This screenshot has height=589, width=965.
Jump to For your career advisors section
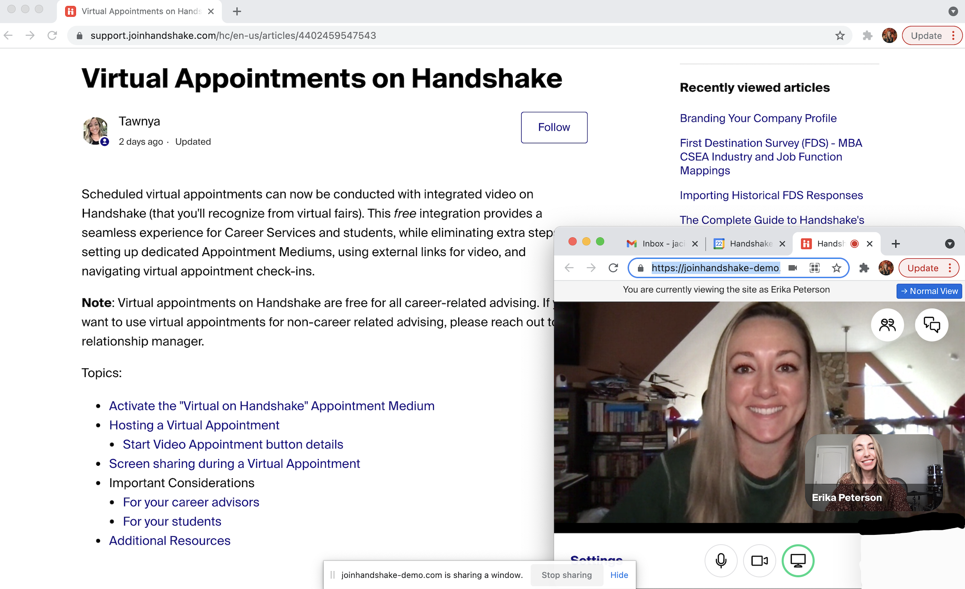191,502
